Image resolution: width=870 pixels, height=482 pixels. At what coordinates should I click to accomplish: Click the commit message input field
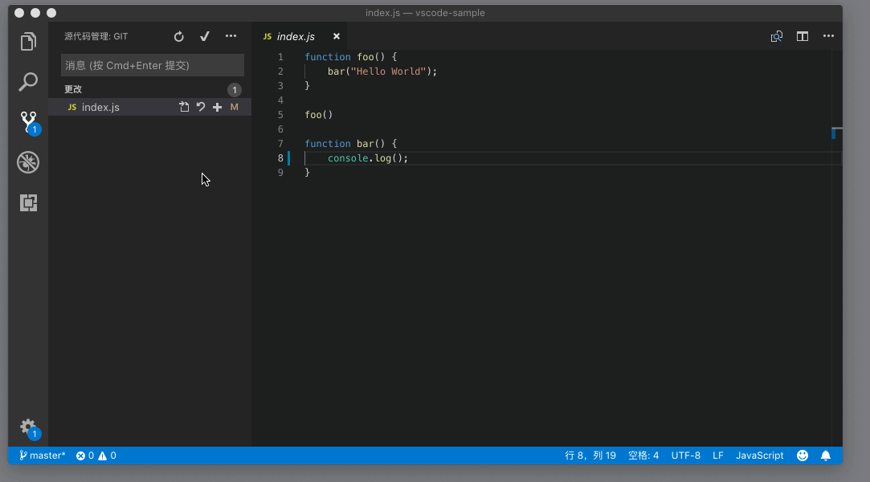click(x=152, y=65)
